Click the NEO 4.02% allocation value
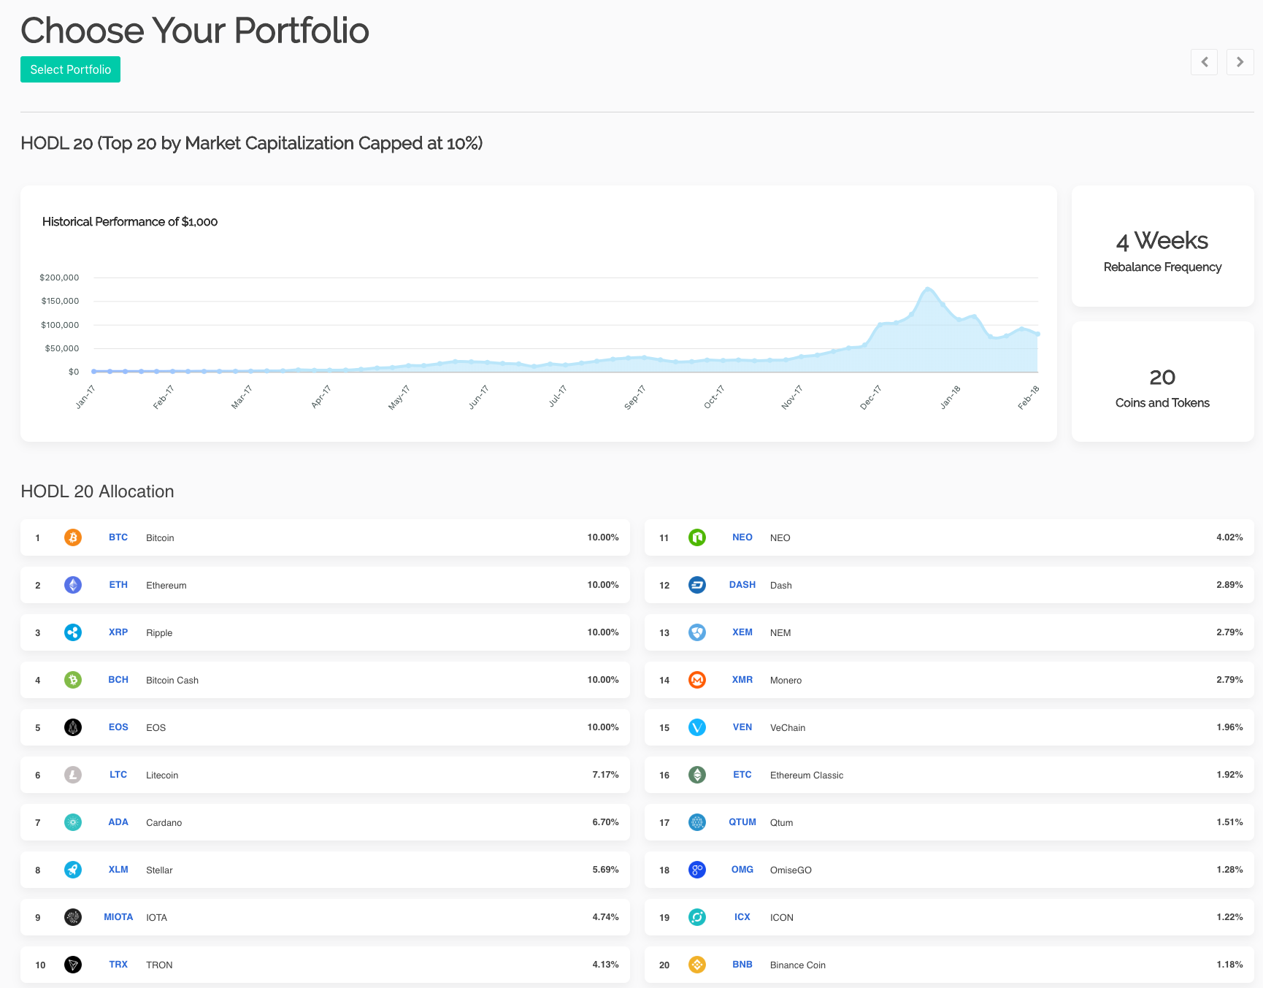The image size is (1263, 988). pyautogui.click(x=1229, y=537)
